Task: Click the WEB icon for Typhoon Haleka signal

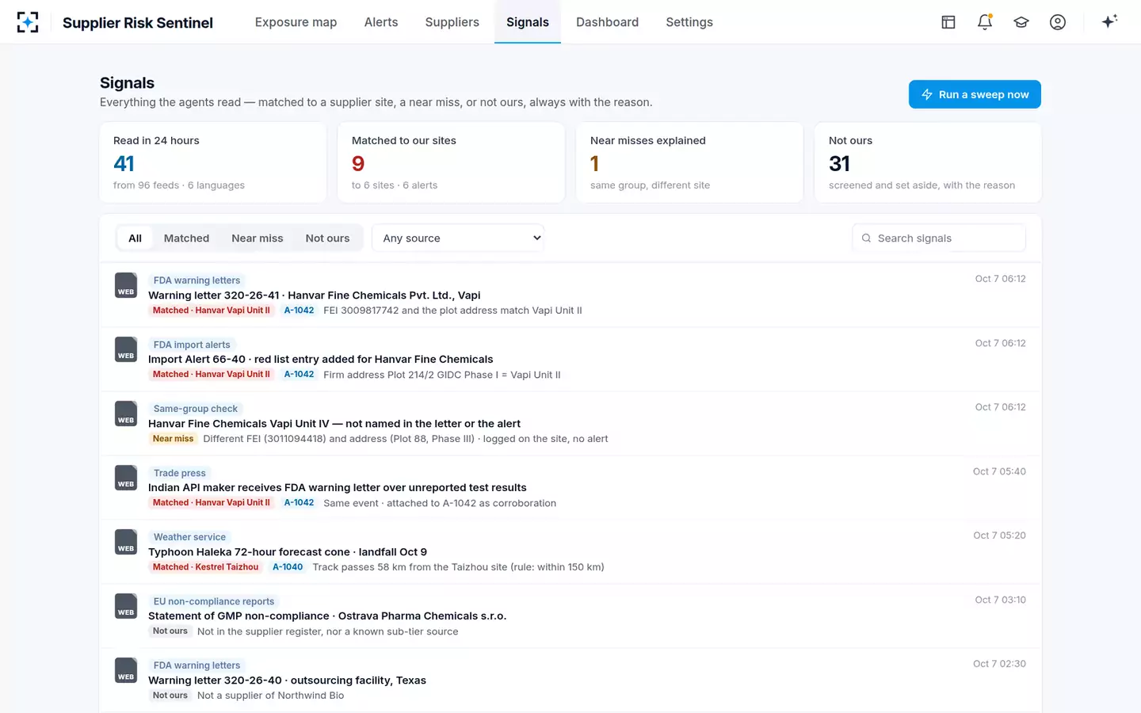Action: [x=126, y=542]
